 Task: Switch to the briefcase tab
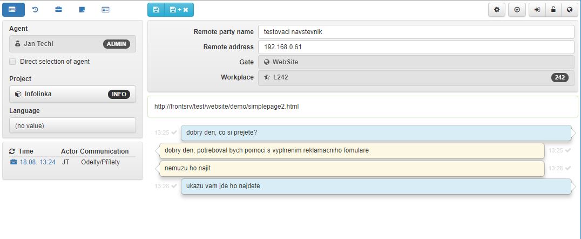[x=58, y=10]
